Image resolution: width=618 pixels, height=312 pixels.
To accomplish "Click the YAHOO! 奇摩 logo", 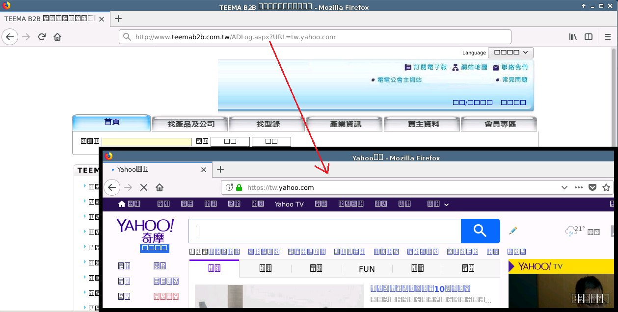I will coord(145,232).
